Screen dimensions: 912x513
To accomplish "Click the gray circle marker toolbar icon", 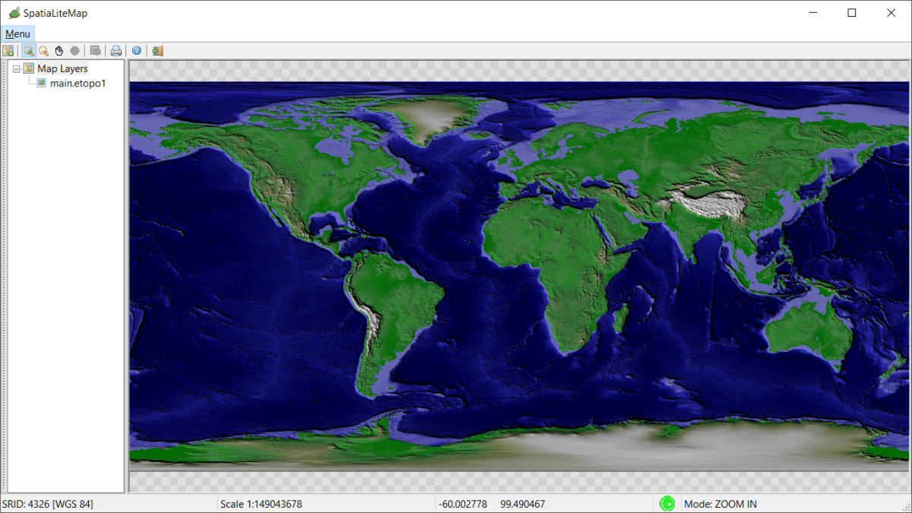I will 74,50.
